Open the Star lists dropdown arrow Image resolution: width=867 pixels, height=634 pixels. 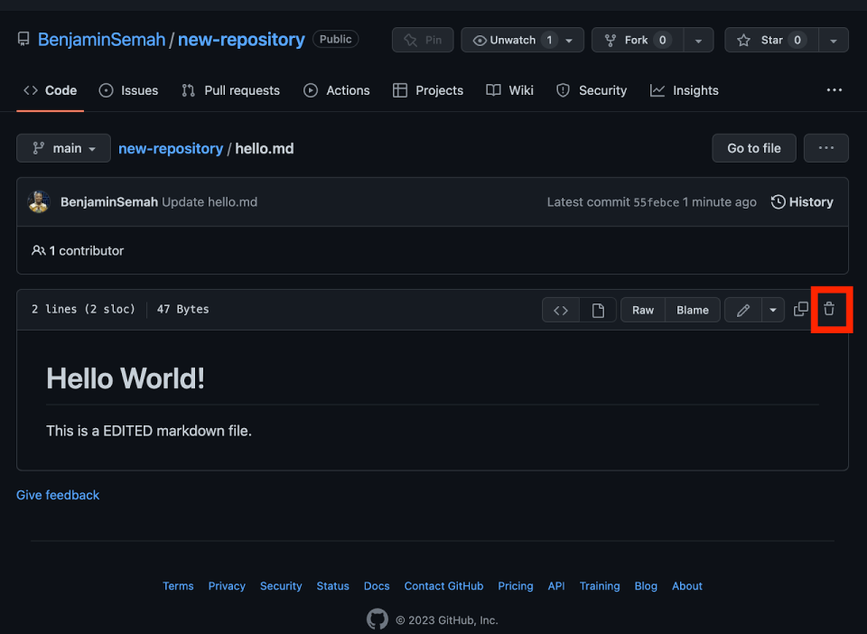coord(833,40)
